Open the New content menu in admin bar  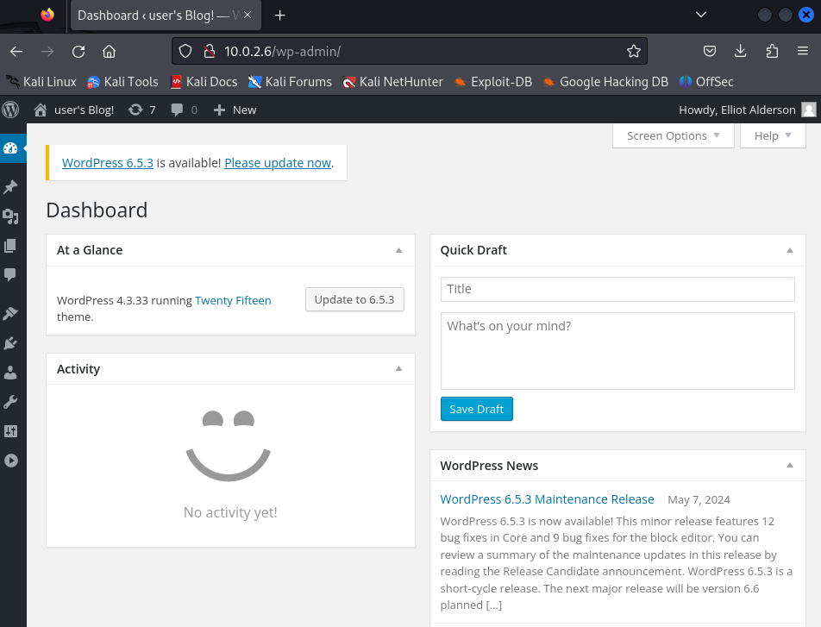point(235,110)
